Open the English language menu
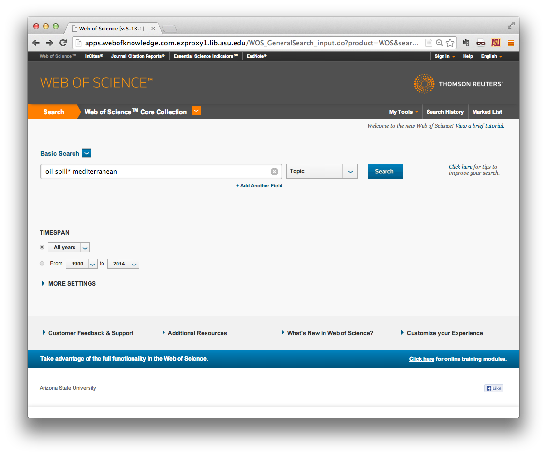Screen dimensions: 547x456 tap(491, 56)
